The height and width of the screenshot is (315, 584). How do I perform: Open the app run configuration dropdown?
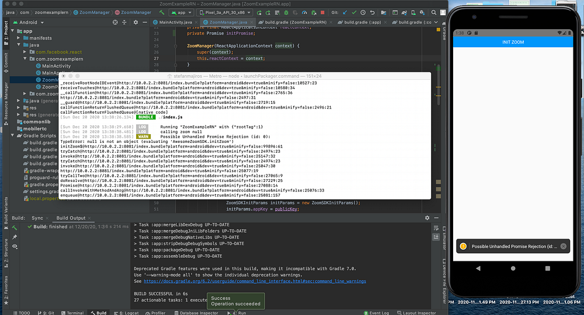point(181,12)
